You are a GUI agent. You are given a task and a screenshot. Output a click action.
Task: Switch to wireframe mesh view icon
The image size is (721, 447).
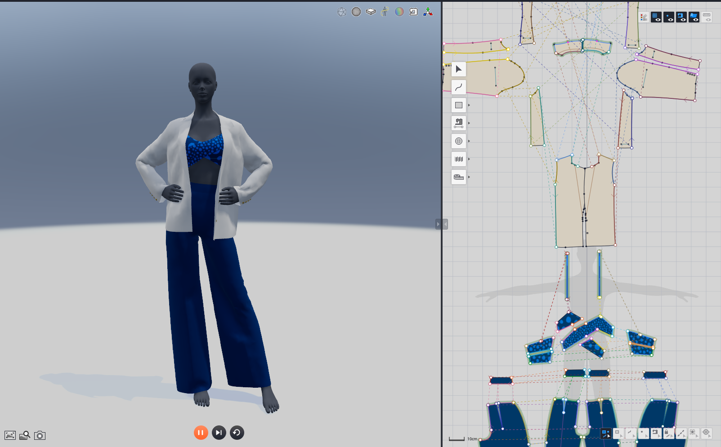coord(342,12)
